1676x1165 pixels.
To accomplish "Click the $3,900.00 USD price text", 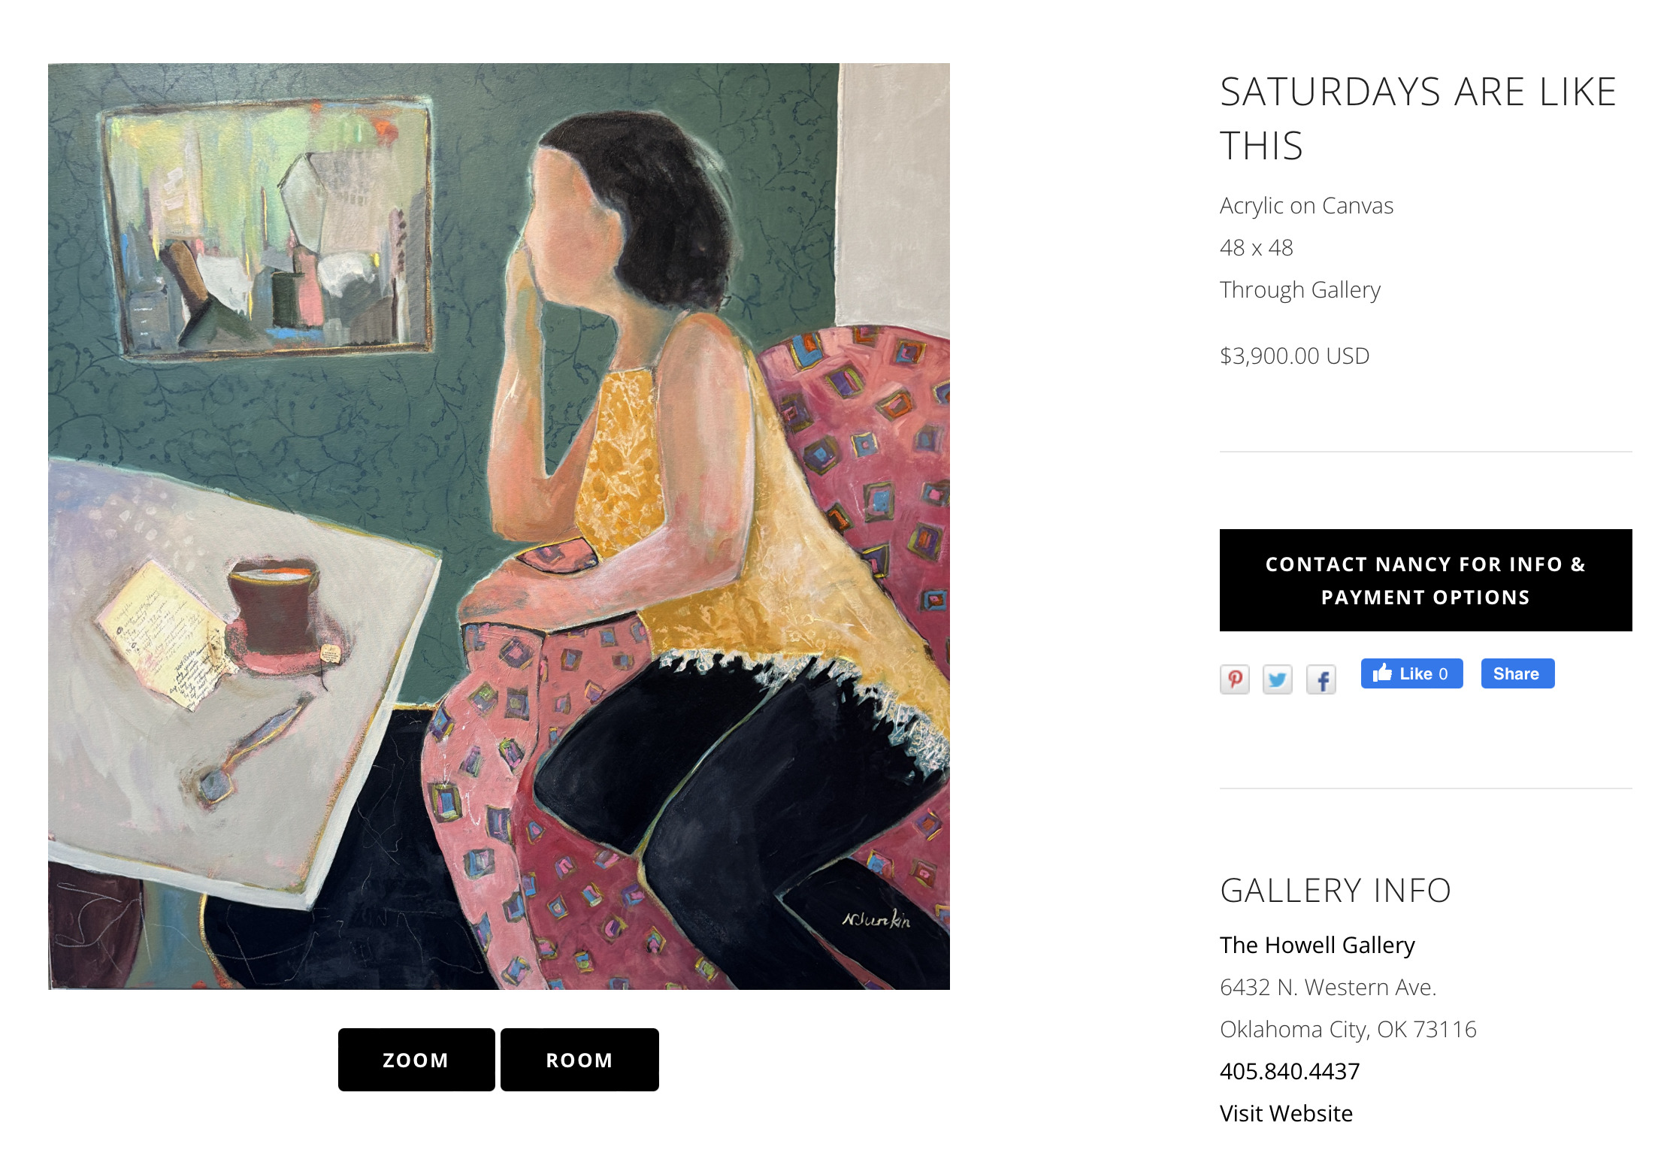I will click(x=1294, y=356).
